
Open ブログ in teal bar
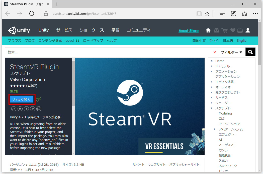pos(30,40)
